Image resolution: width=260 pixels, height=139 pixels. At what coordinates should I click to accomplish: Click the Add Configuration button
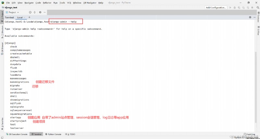pos(216,7)
